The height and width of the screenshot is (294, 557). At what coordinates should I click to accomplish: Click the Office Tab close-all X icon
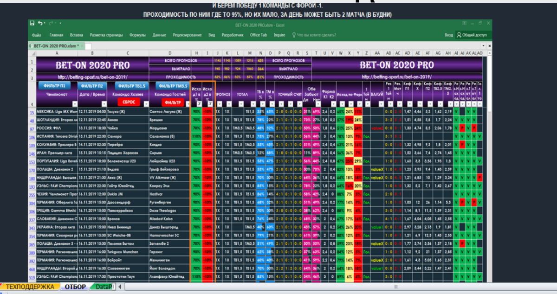[489, 46]
